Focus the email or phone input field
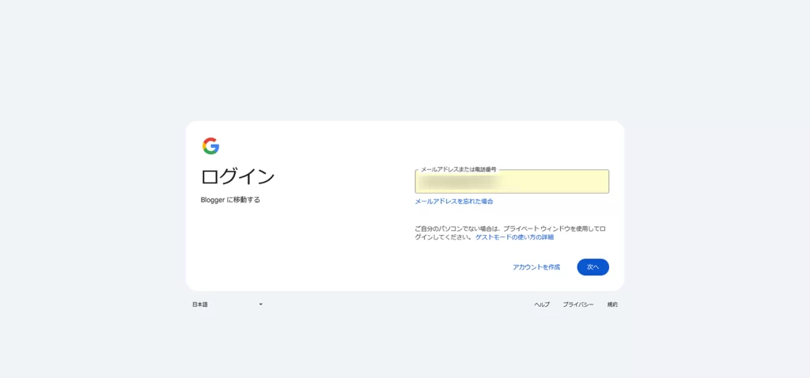Image resolution: width=810 pixels, height=378 pixels. pyautogui.click(x=512, y=183)
